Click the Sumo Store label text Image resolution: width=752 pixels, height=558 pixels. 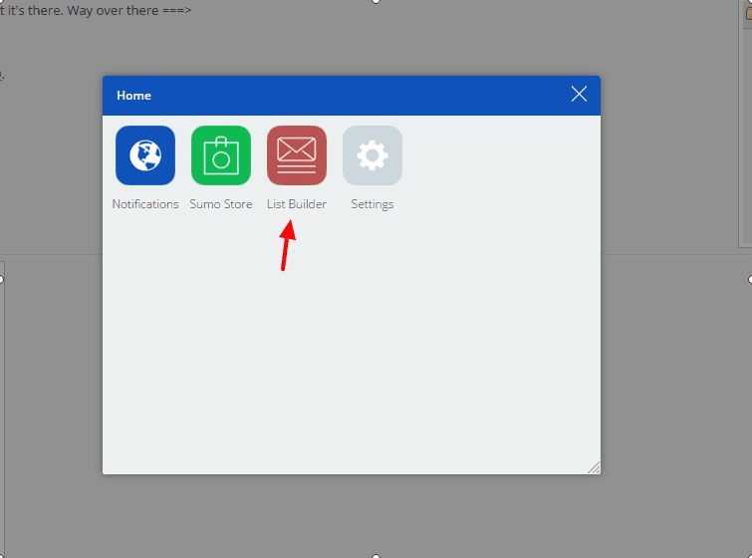(x=221, y=204)
